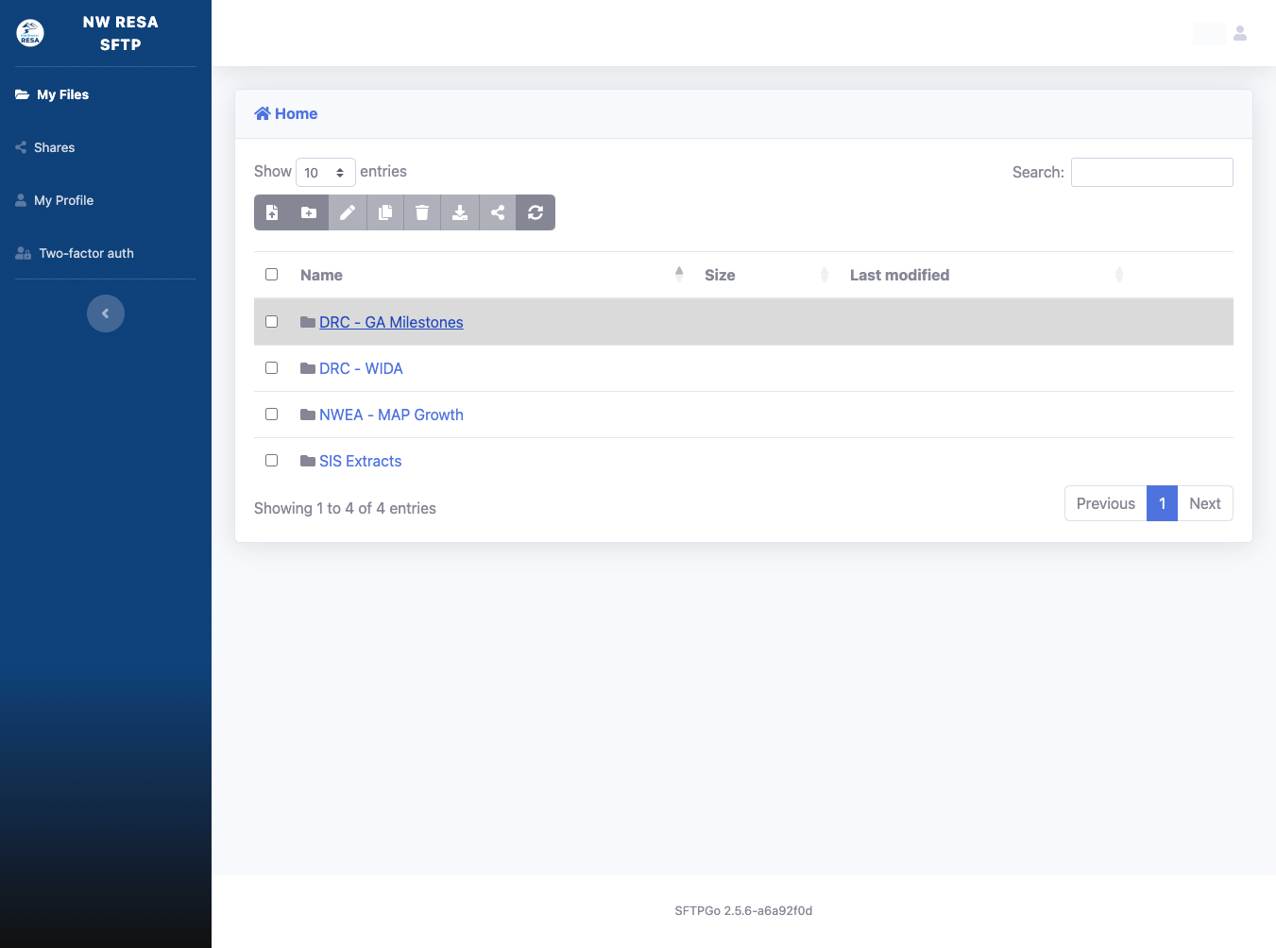Click the SFTPGo 2.5.6-a6a92f0d version text
Viewport: 1276px width, 948px height.
743,911
